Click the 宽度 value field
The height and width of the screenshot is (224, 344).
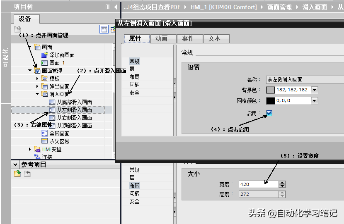259,184
